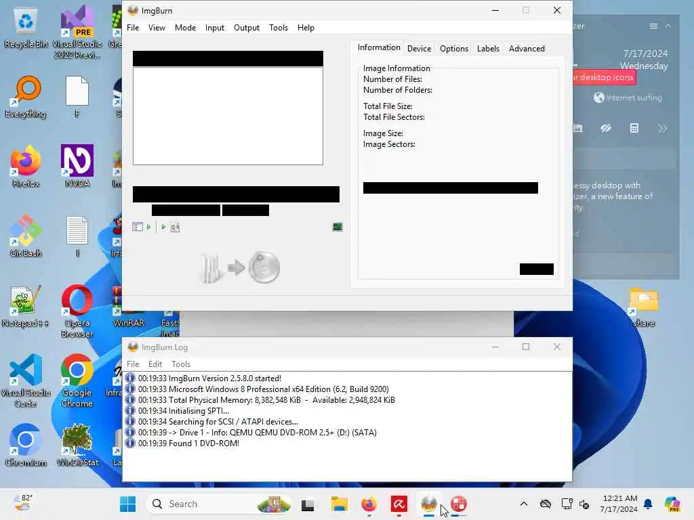
Task: Switch to the Advanced tab
Action: click(x=527, y=49)
